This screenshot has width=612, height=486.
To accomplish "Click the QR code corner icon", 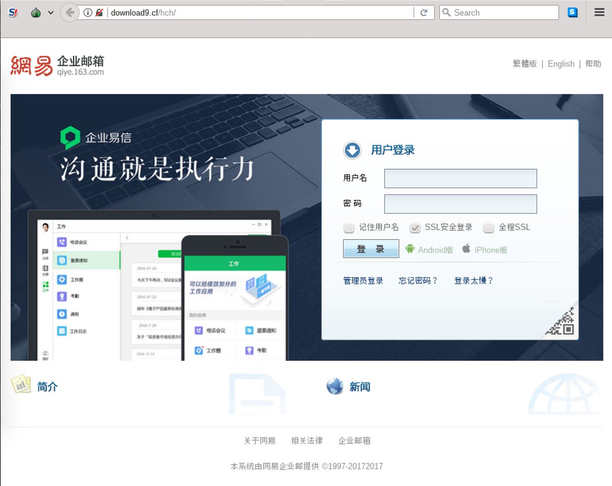I will coord(560,321).
